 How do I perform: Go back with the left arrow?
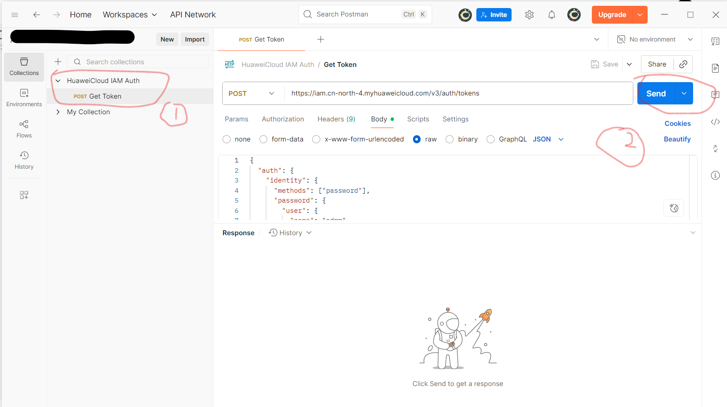[37, 15]
